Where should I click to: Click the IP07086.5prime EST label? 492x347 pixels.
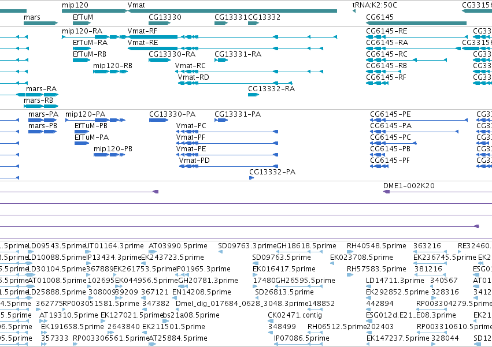point(302,338)
